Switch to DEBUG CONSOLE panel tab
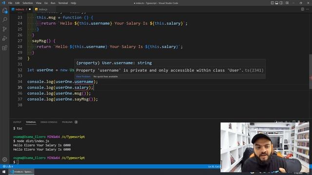 click(49, 122)
